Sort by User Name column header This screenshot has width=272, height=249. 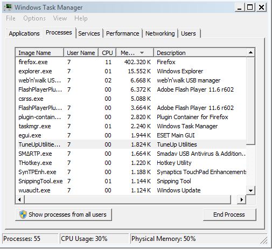[81, 53]
